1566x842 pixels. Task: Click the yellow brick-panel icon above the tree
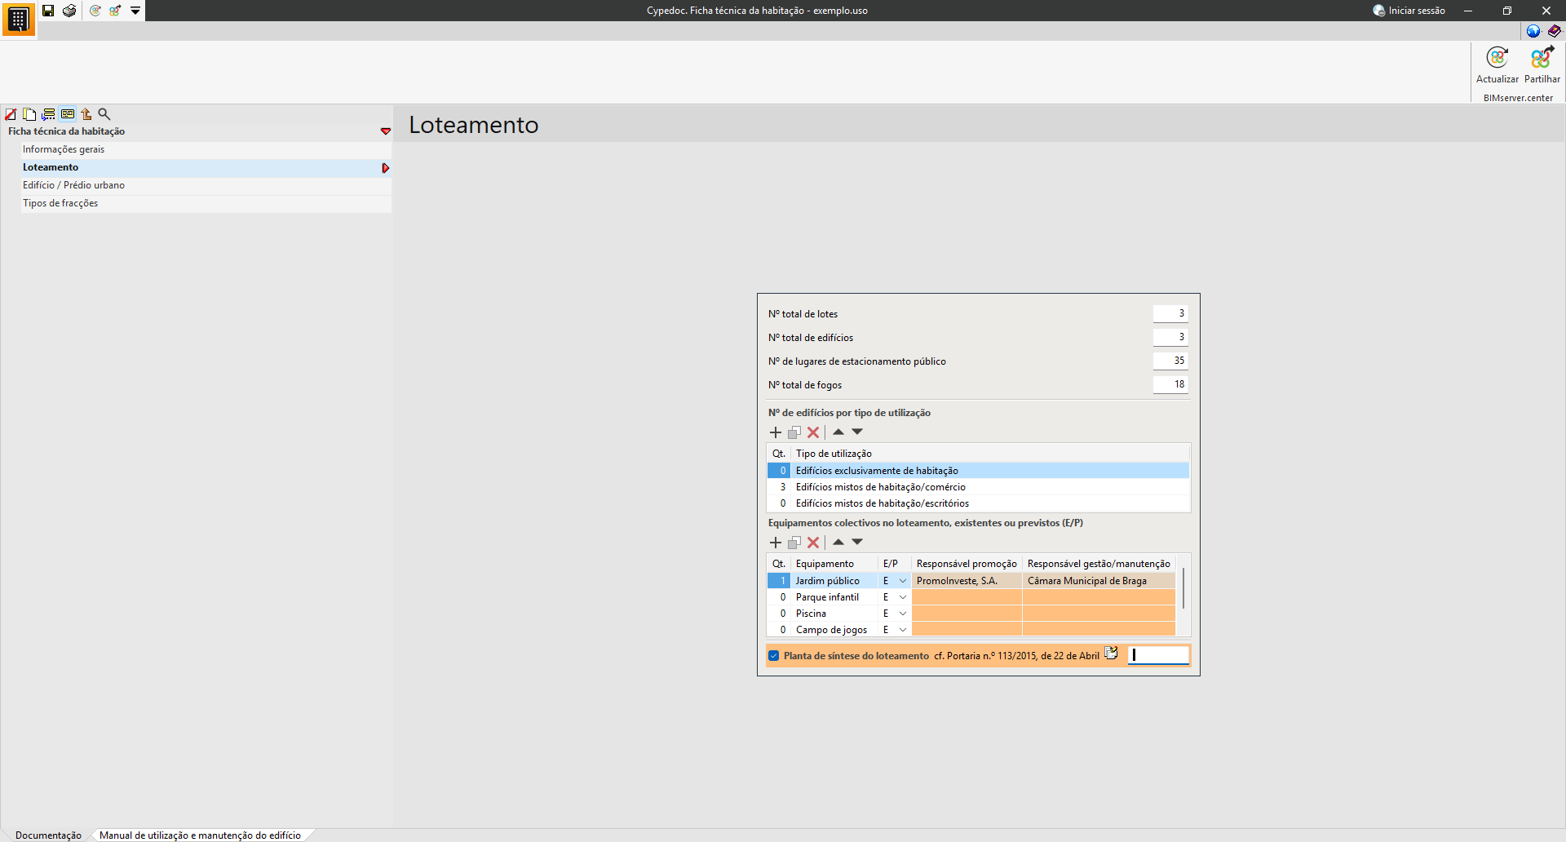(68, 114)
